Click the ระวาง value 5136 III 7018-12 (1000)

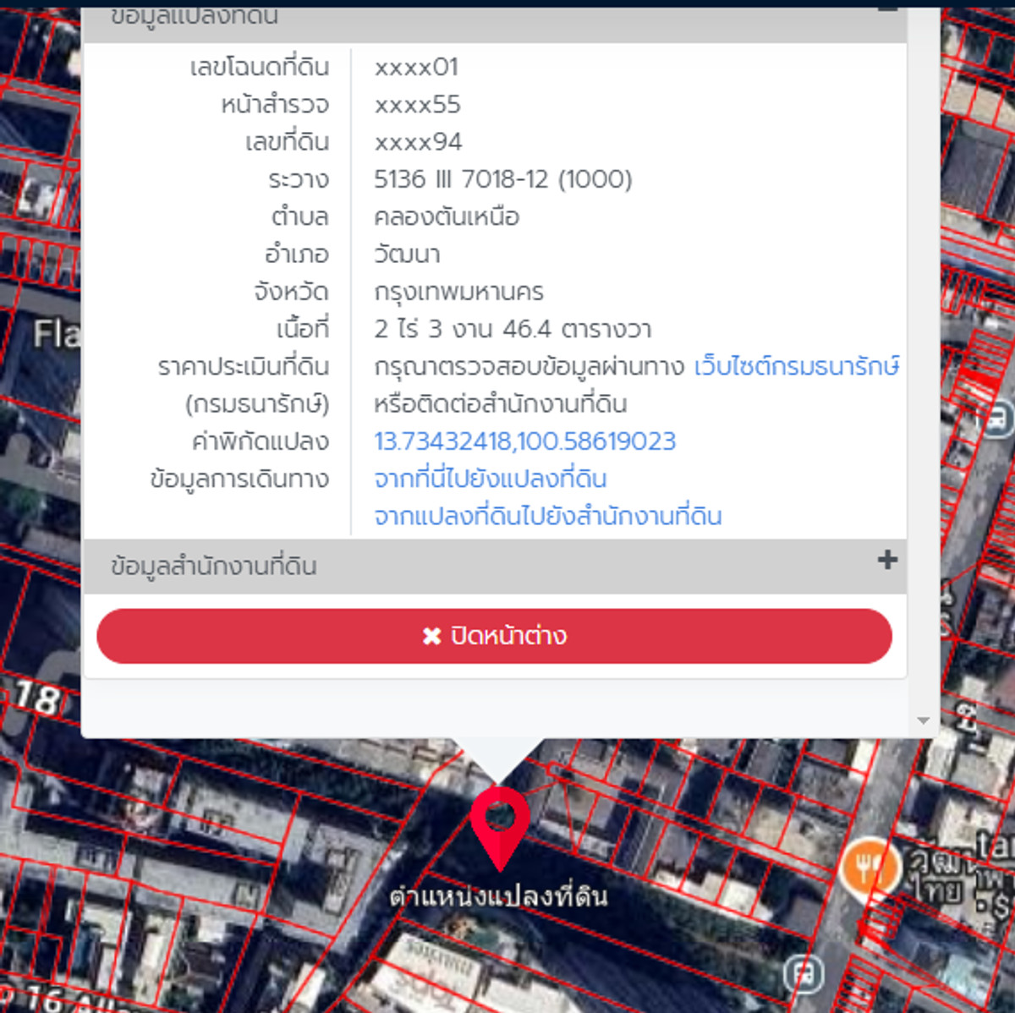coord(503,179)
